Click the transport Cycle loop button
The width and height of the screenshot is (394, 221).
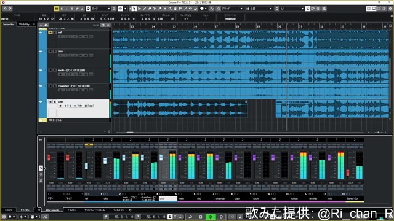[190, 217]
